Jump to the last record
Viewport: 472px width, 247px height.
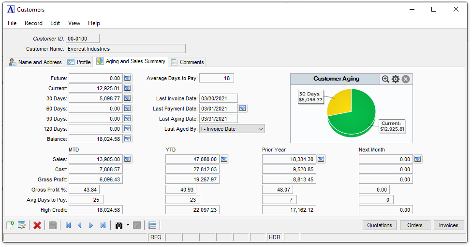[103, 225]
